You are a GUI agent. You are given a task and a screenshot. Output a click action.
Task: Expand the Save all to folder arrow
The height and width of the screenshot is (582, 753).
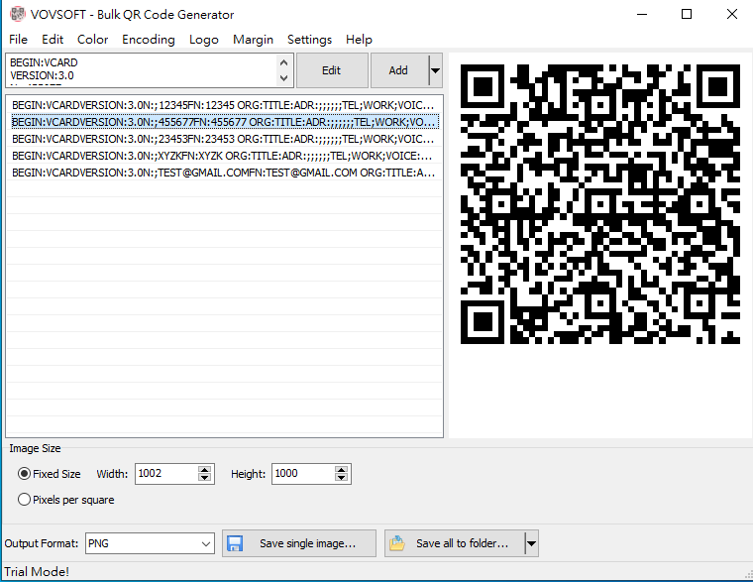532,543
